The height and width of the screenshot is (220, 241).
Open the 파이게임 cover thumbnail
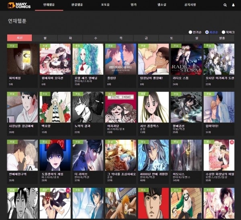22,59
